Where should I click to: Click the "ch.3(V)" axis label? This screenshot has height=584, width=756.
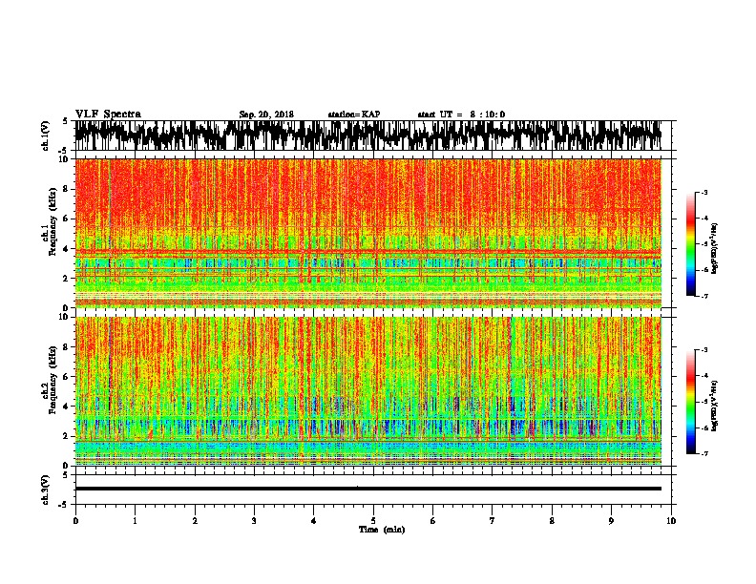(x=46, y=490)
